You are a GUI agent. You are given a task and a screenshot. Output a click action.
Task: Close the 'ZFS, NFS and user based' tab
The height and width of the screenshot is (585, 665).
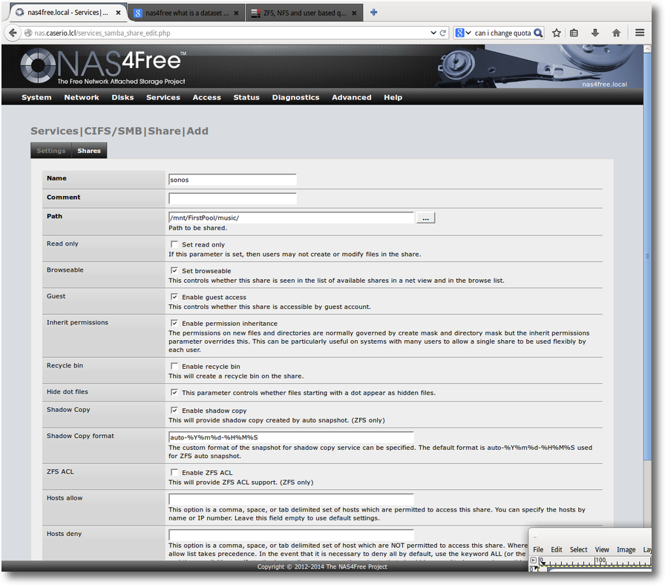[x=354, y=13]
